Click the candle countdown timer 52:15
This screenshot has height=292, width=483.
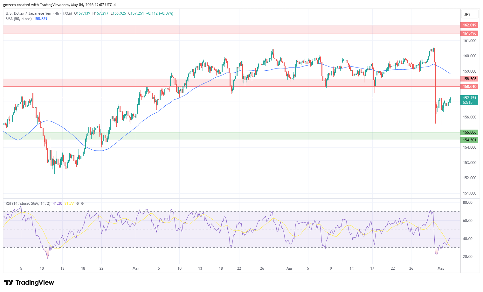[x=468, y=103]
